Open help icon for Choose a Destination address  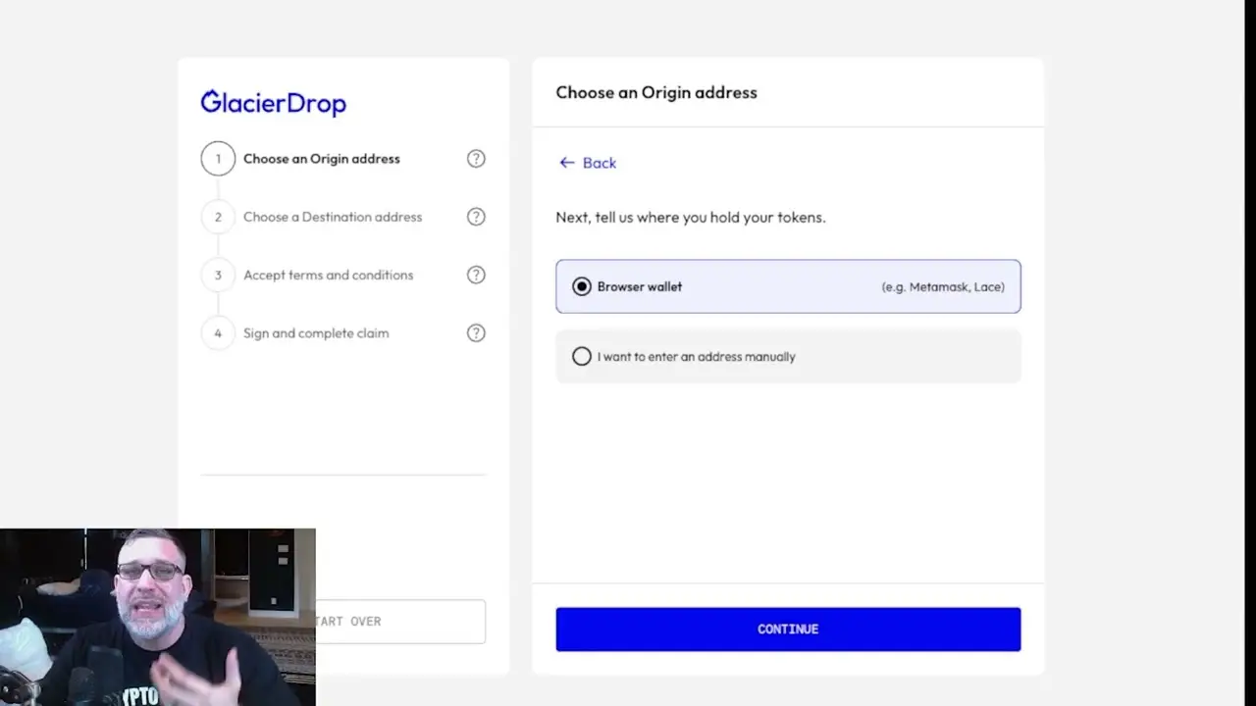tap(476, 217)
